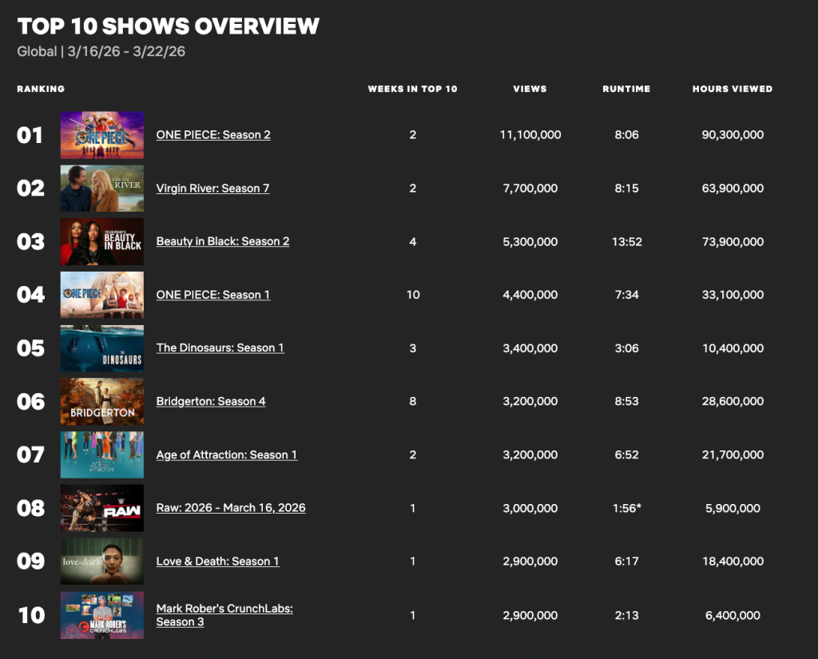Open the ONE PIECE Season 1 thumbnail image

click(x=102, y=295)
